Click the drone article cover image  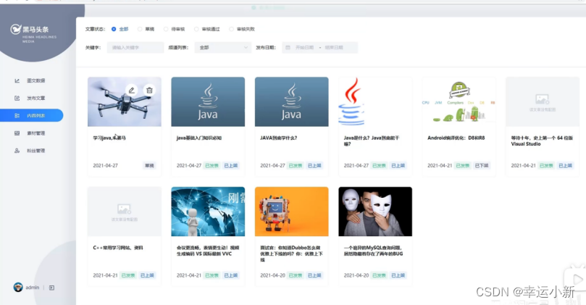tap(125, 101)
